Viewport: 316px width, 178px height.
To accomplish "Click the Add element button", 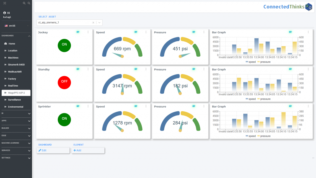I will 88,150.
